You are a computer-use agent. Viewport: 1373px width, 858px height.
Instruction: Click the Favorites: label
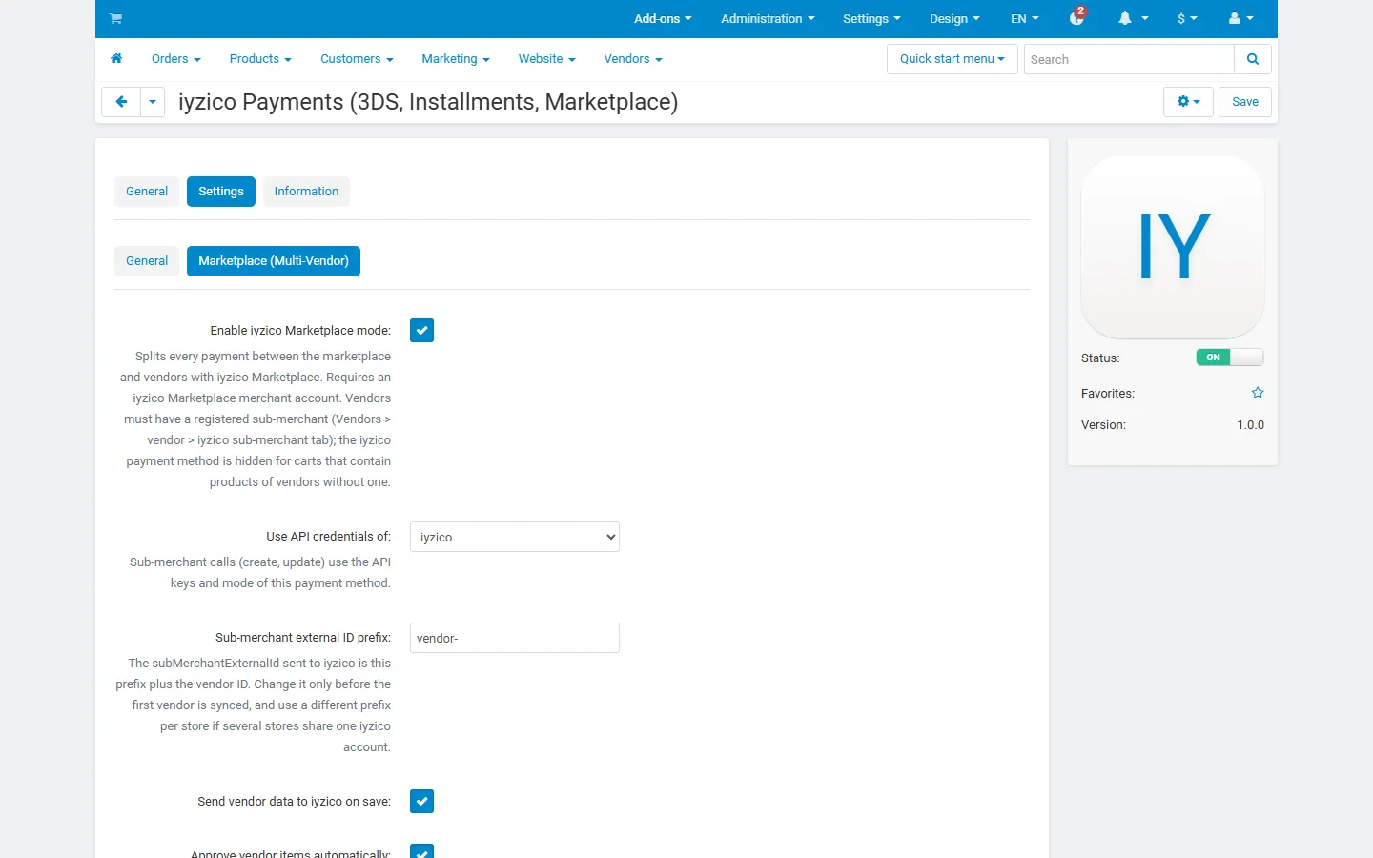[x=1108, y=393]
